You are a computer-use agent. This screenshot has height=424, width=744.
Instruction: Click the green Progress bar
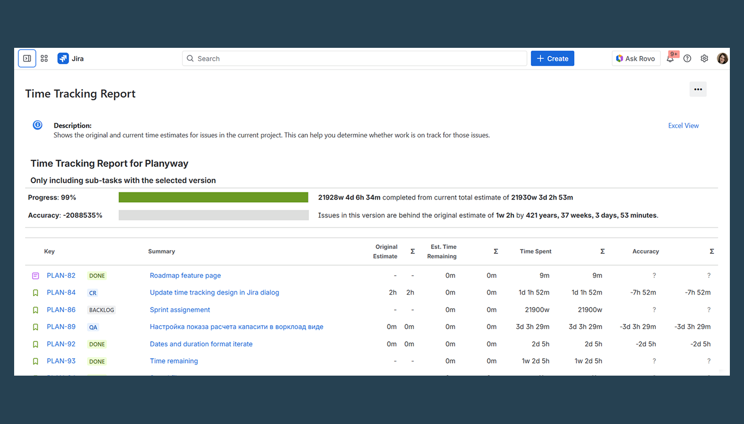point(213,197)
